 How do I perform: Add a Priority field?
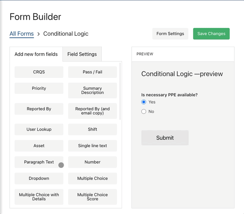coord(39,88)
